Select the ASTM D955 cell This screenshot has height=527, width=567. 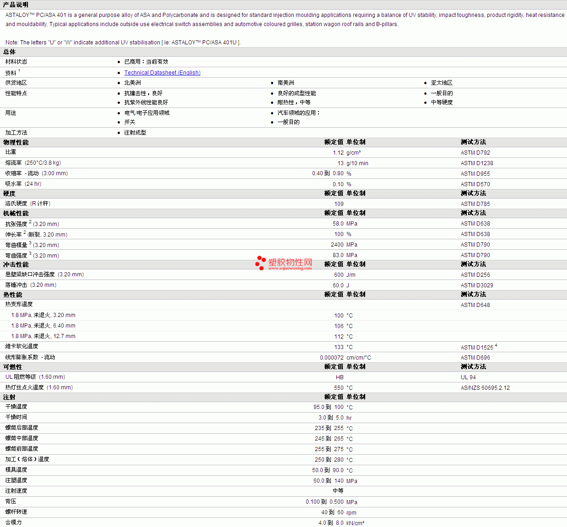(x=475, y=174)
